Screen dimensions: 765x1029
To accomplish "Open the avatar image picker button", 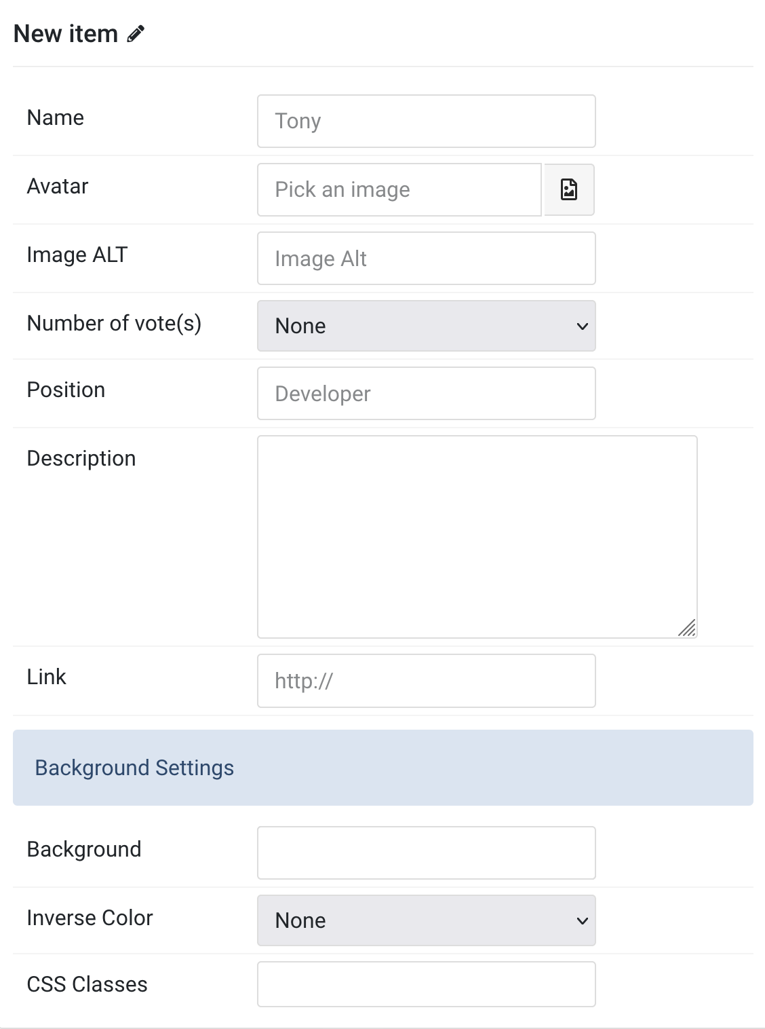I will [x=569, y=189].
